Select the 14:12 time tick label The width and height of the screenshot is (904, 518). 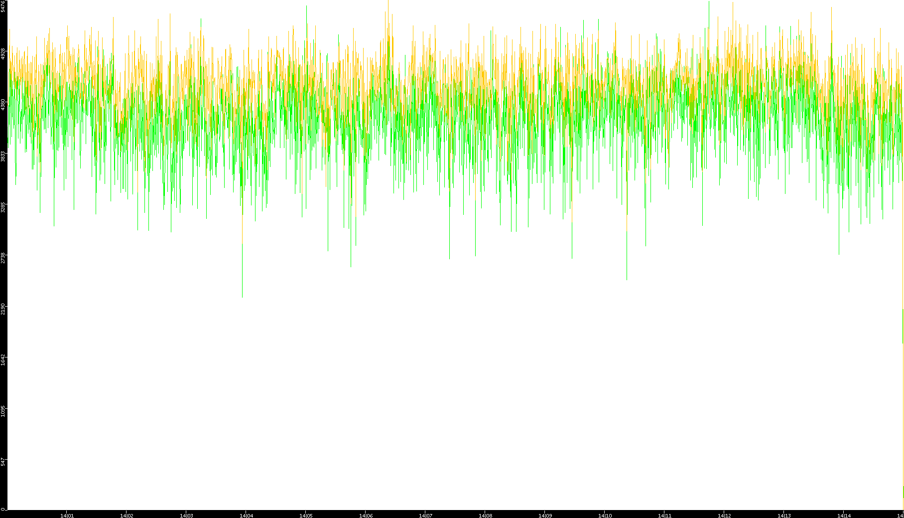(x=724, y=516)
